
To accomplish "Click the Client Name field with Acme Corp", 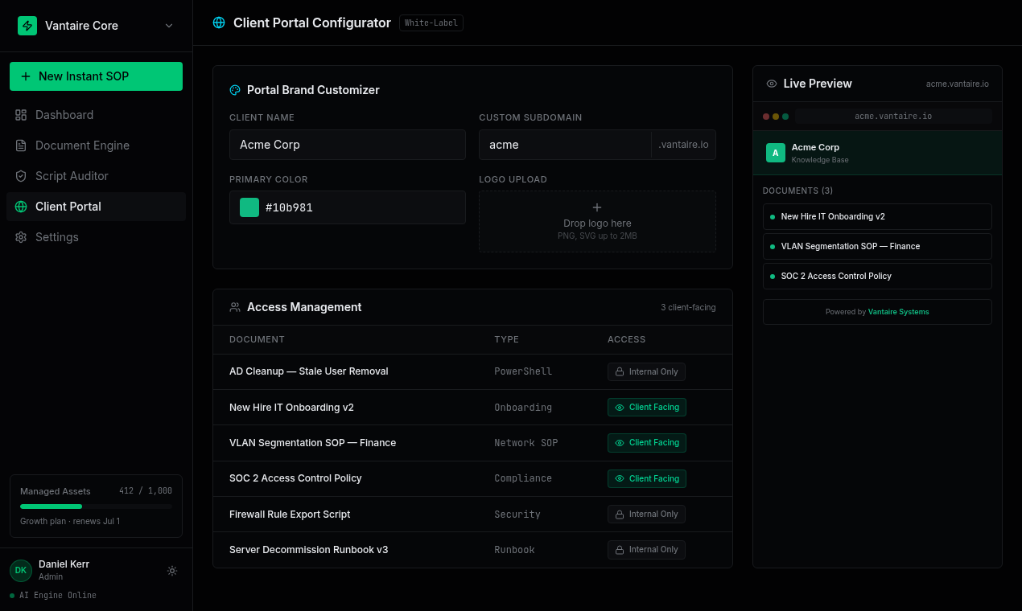I will [x=348, y=145].
